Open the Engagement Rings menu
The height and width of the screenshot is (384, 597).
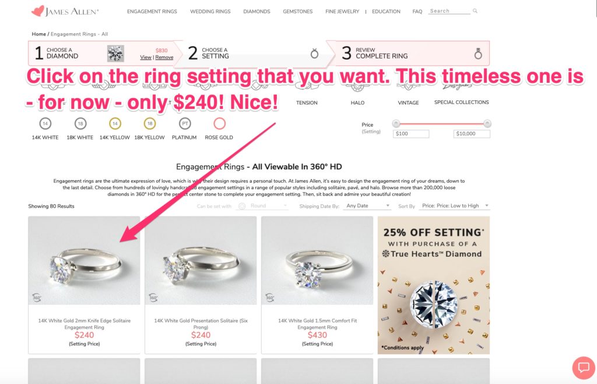tap(152, 12)
